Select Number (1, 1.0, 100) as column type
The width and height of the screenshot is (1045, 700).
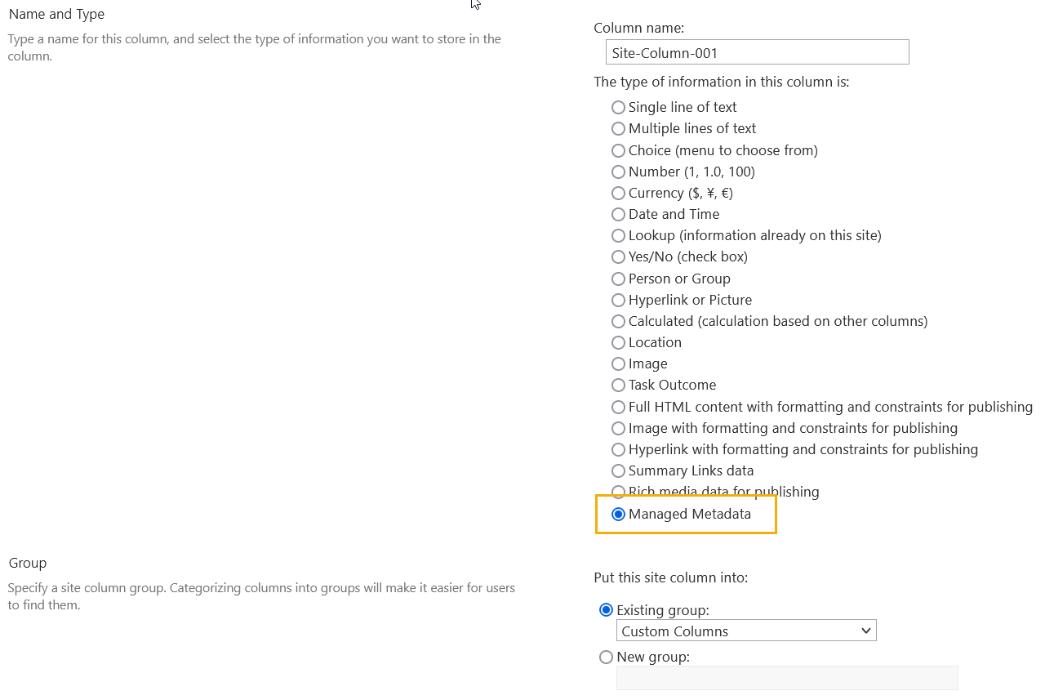click(x=618, y=172)
